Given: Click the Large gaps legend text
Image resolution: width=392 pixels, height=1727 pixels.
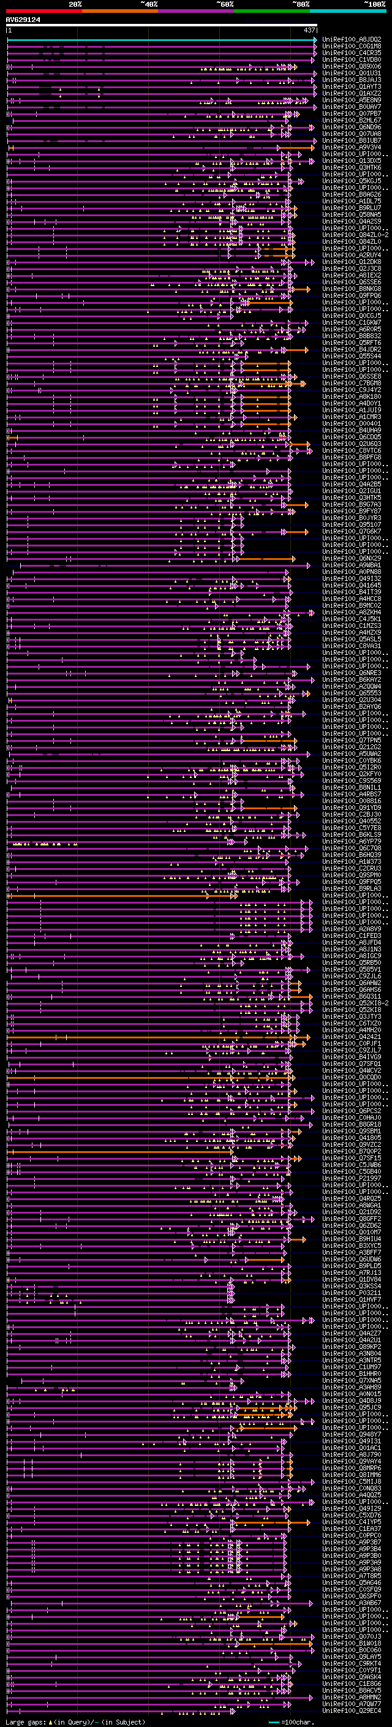Looking at the screenshot, I should pyautogui.click(x=75, y=1722).
